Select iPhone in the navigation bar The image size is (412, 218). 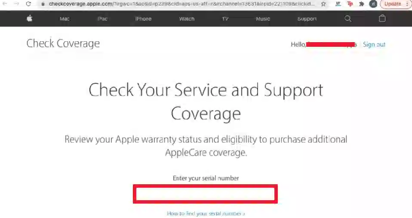[x=143, y=19]
